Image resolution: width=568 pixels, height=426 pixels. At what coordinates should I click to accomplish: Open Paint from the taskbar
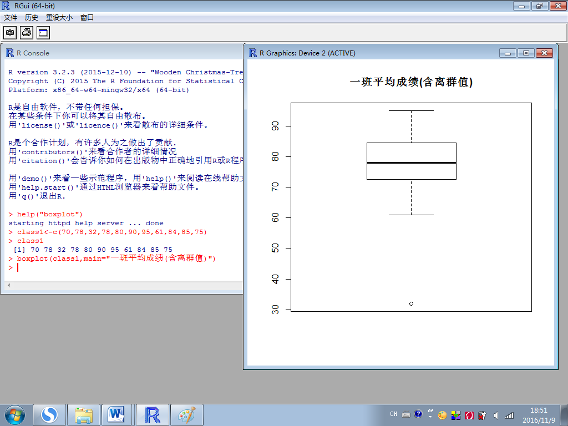click(x=187, y=415)
